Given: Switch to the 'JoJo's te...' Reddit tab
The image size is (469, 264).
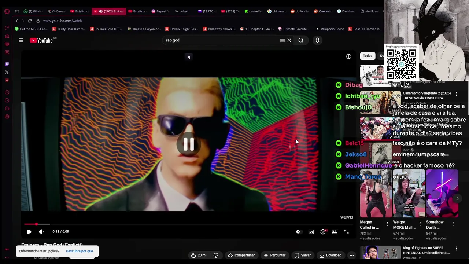Looking at the screenshot, I should tap(300, 11).
